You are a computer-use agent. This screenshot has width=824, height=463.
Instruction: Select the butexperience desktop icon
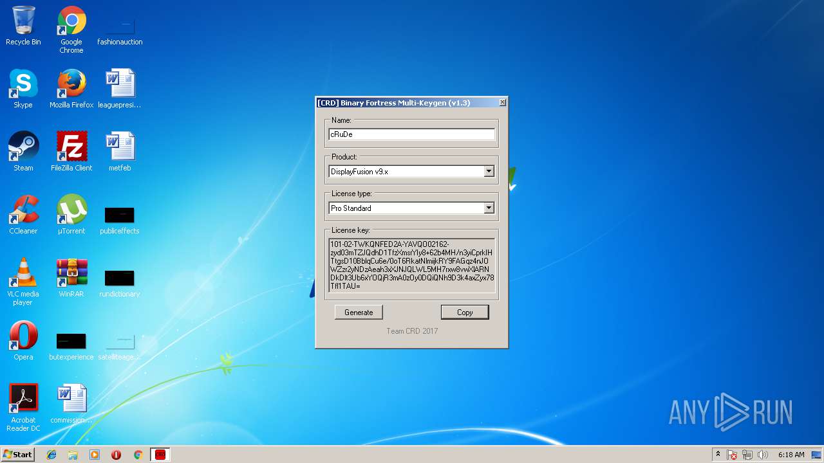(x=71, y=347)
